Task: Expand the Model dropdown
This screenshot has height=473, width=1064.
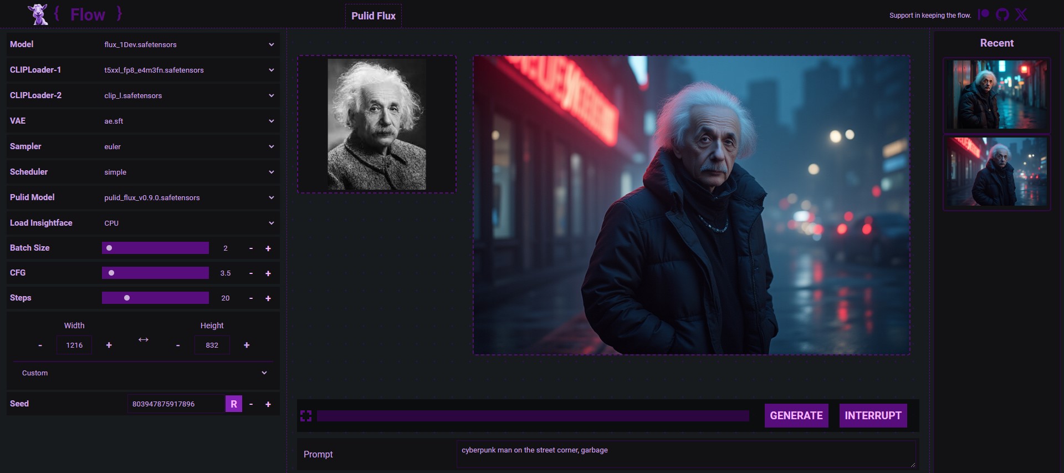Action: 189,44
